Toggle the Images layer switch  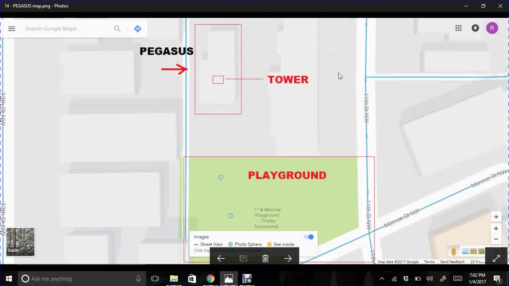pyautogui.click(x=309, y=237)
